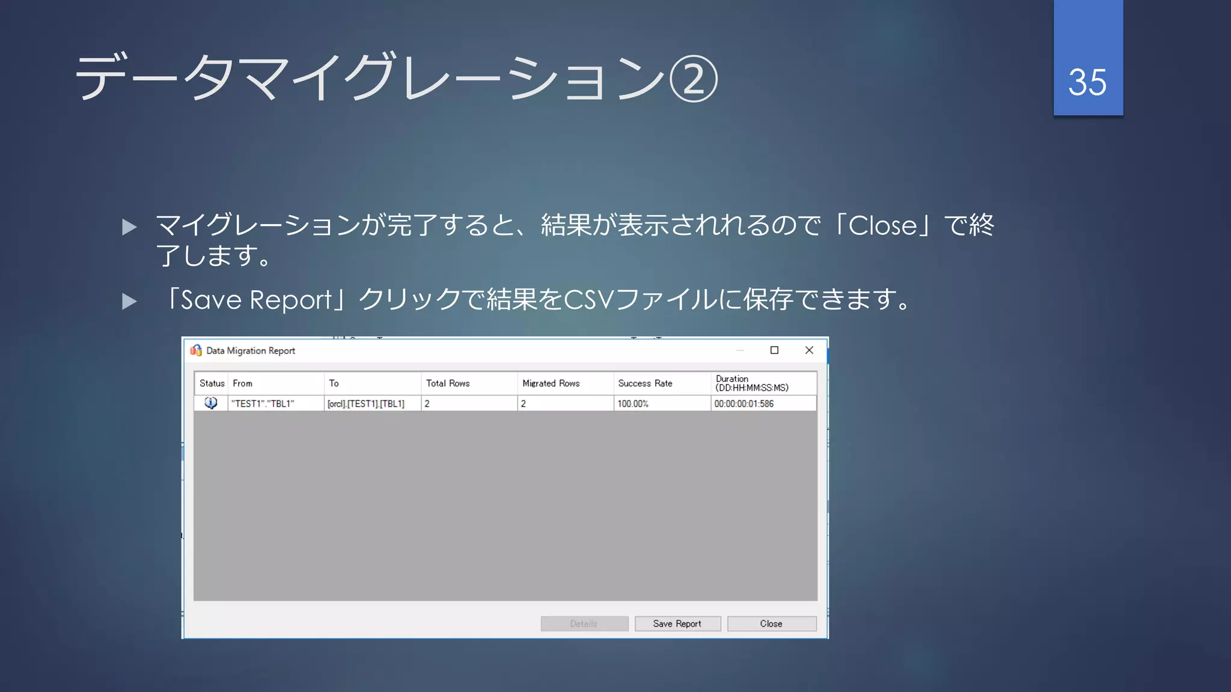Click the Data Migration Report app icon
The width and height of the screenshot is (1231, 692).
(196, 350)
